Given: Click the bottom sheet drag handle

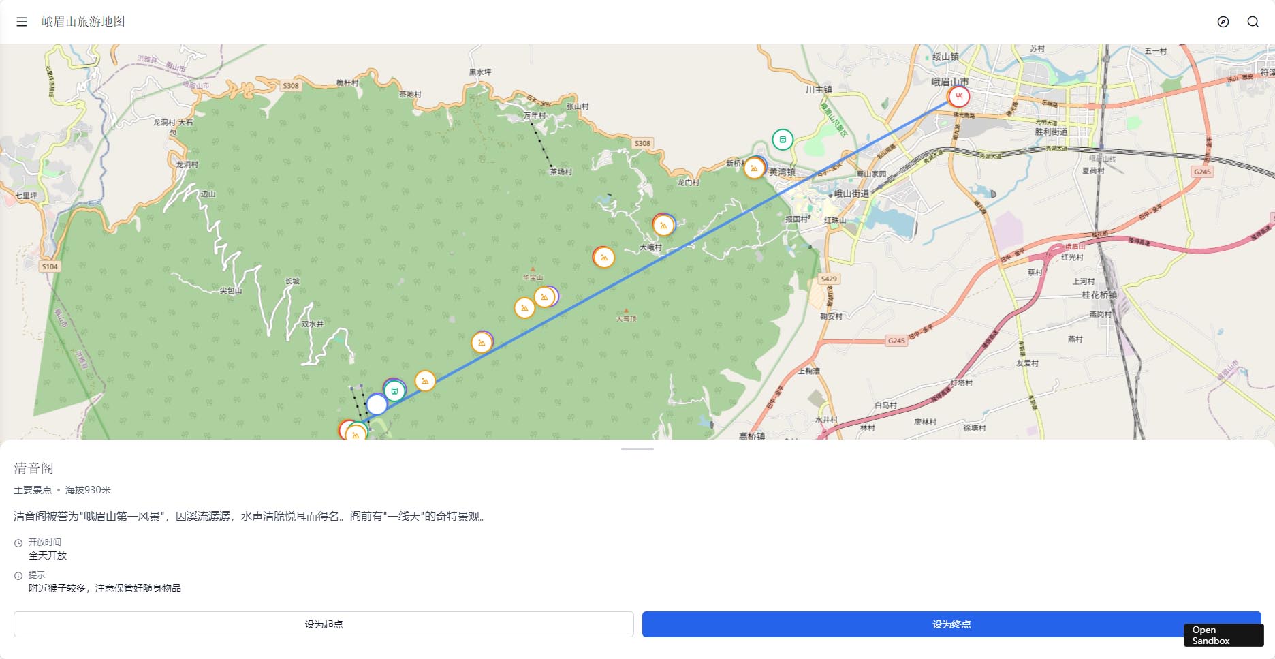Looking at the screenshot, I should [x=637, y=449].
